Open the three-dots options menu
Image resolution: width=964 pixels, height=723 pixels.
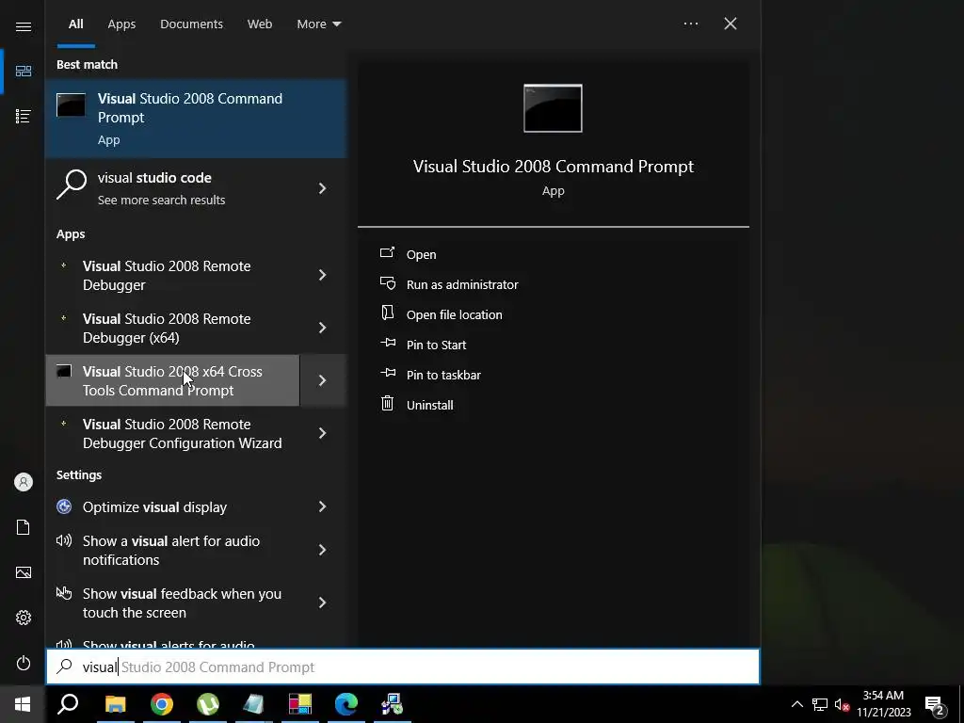[691, 24]
